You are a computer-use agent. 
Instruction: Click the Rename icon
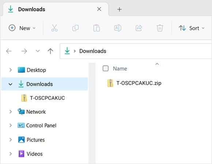click(x=118, y=28)
